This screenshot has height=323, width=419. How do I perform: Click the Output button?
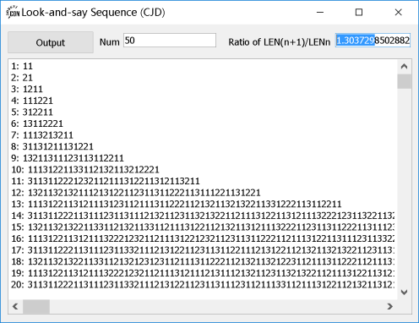pos(51,42)
